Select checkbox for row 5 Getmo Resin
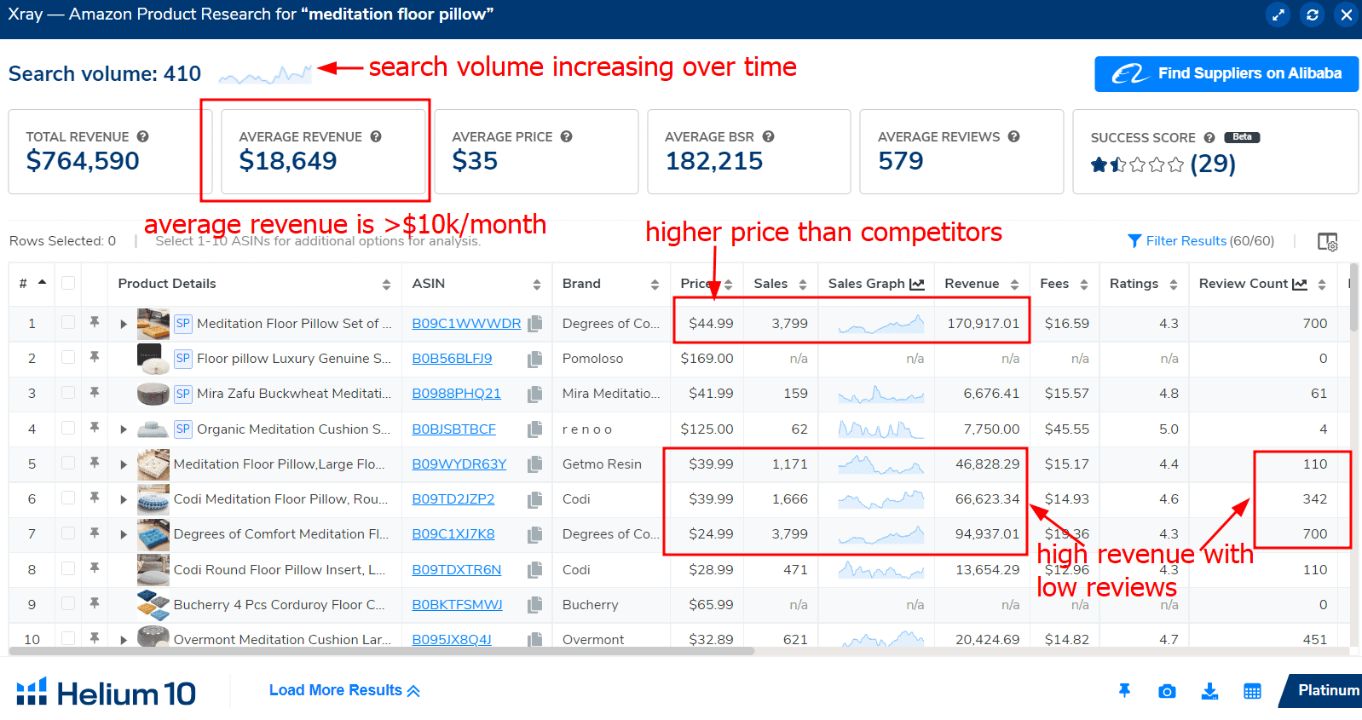 tap(68, 463)
